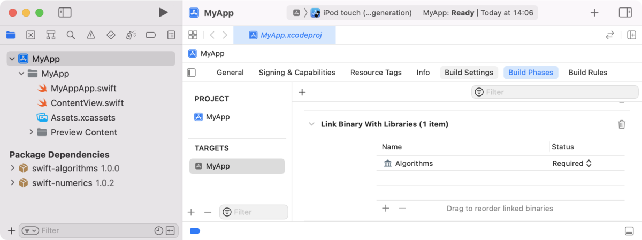Show the debug area at bottom right
The image size is (642, 240).
pos(629,231)
